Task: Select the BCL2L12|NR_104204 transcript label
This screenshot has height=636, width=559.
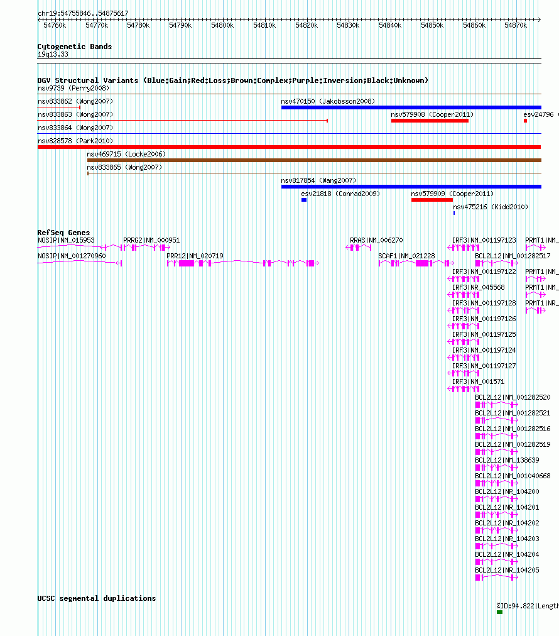Action: (507, 554)
